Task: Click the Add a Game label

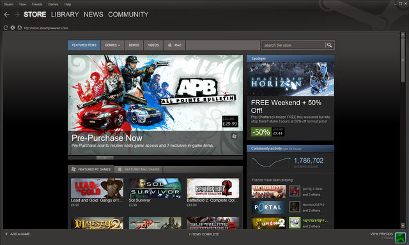Action: [x=21, y=234]
